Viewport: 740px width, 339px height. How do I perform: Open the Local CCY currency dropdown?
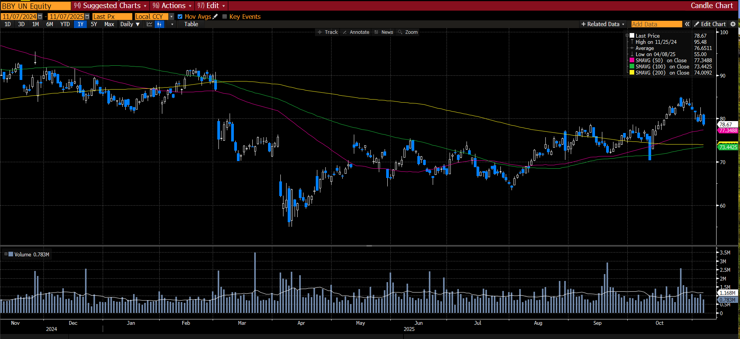172,17
